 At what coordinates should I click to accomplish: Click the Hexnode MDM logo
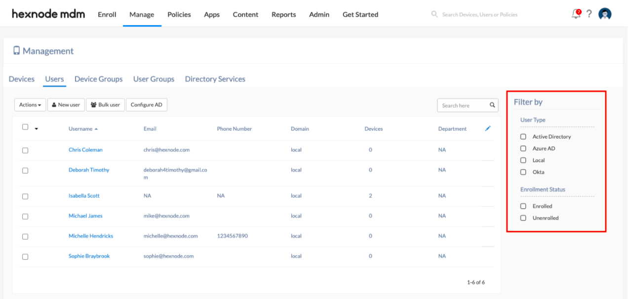point(48,14)
